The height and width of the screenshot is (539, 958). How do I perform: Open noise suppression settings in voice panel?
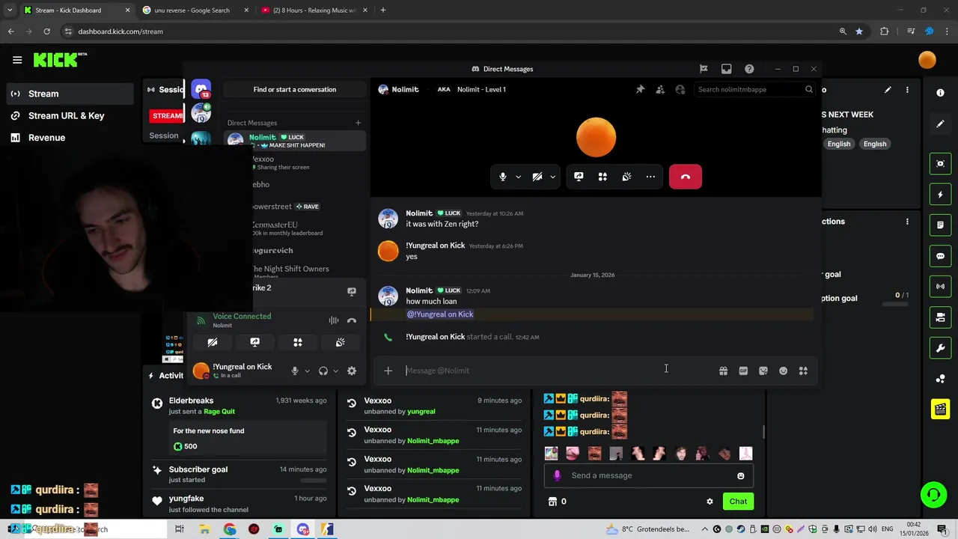[x=334, y=320]
